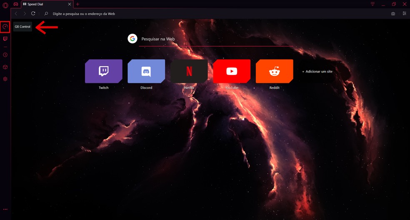Open the Reddit speed dial tile
Image resolution: width=410 pixels, height=220 pixels.
pos(274,71)
